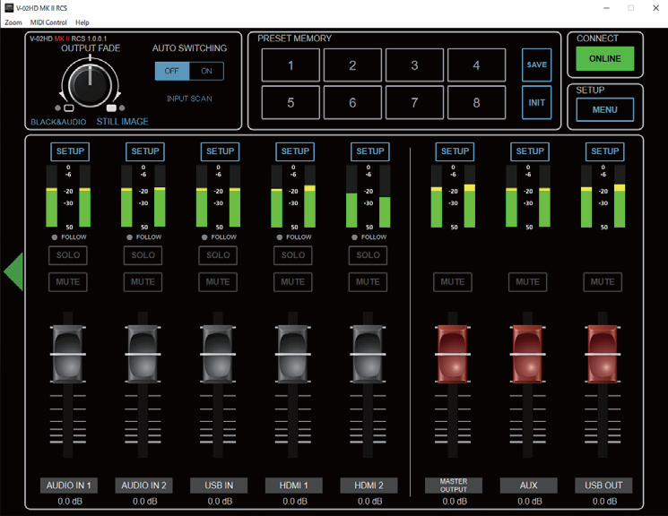Click the MASTER OUTPUT channel label
This screenshot has height=516, width=668.
click(x=454, y=486)
